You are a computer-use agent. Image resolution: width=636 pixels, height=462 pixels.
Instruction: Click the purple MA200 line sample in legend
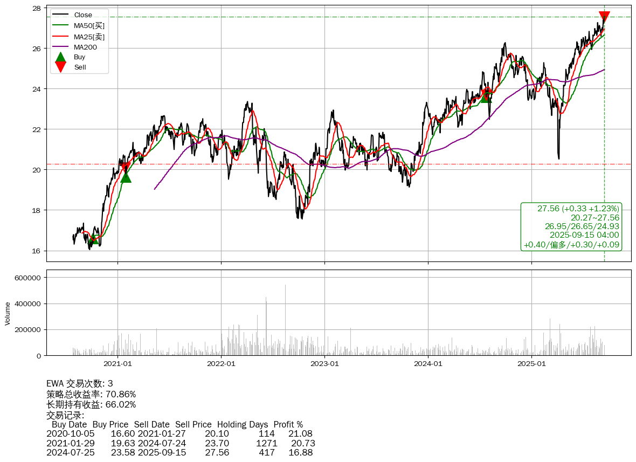61,47
